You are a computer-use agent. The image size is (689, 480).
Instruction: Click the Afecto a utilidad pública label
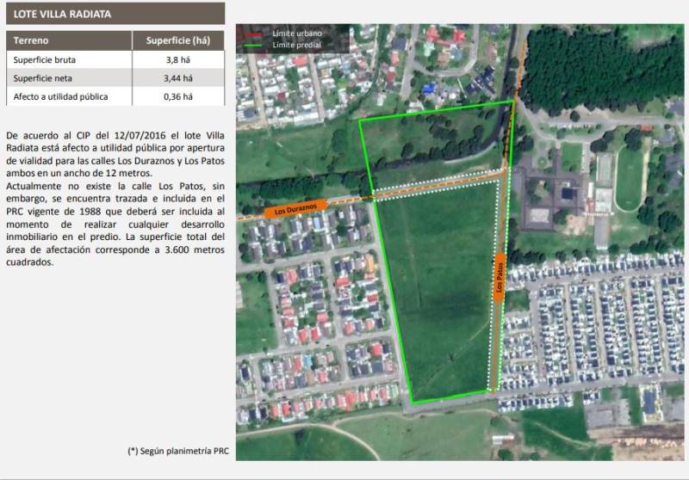point(60,96)
